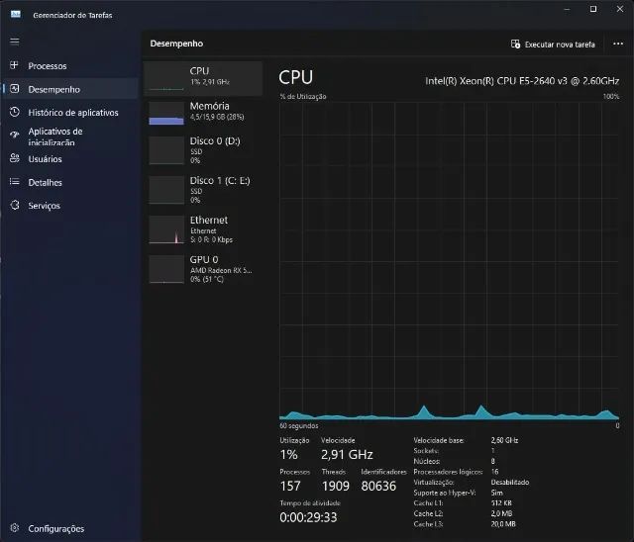Click the Detalhes list icon
The image size is (634, 542).
[x=15, y=182]
